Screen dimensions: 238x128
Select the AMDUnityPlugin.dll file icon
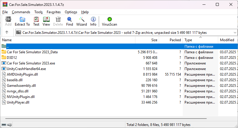(4, 74)
